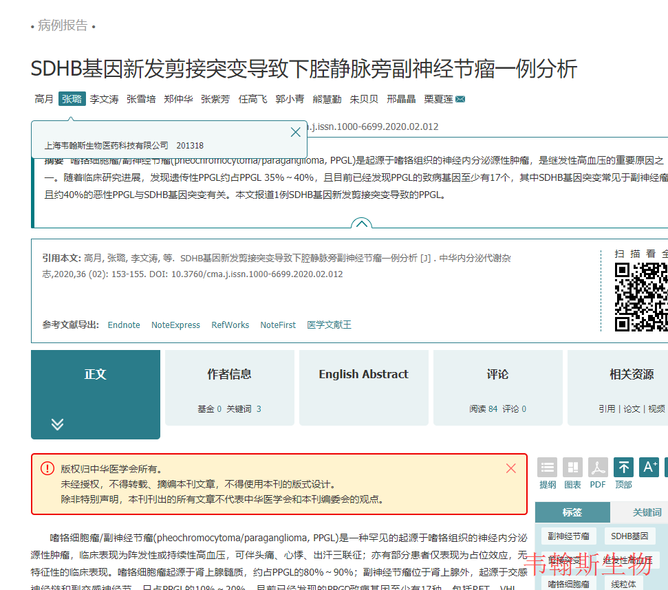Select author 张璐
This screenshot has width=668, height=590.
(x=72, y=99)
